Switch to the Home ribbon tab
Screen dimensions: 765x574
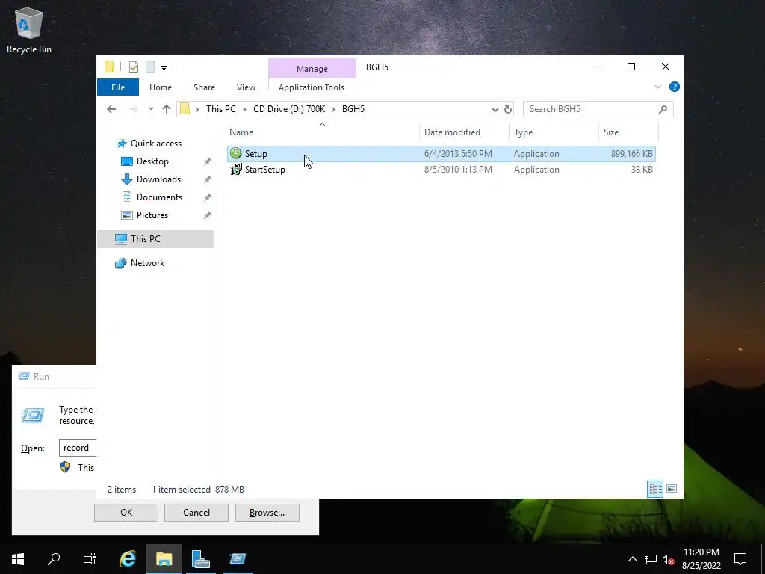click(x=161, y=87)
